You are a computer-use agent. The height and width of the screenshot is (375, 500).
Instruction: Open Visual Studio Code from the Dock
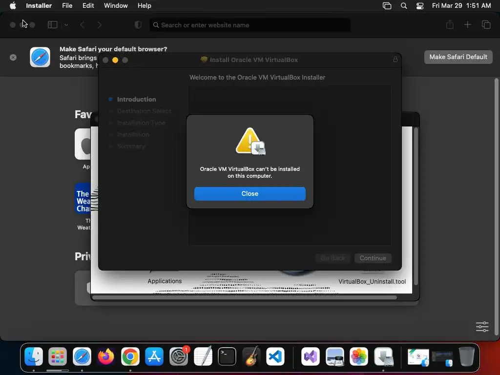(x=275, y=356)
